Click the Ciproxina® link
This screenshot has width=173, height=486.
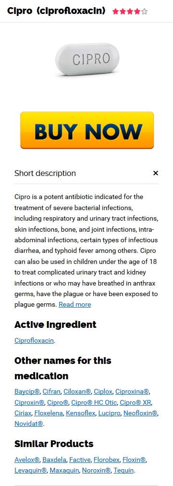click(132, 391)
